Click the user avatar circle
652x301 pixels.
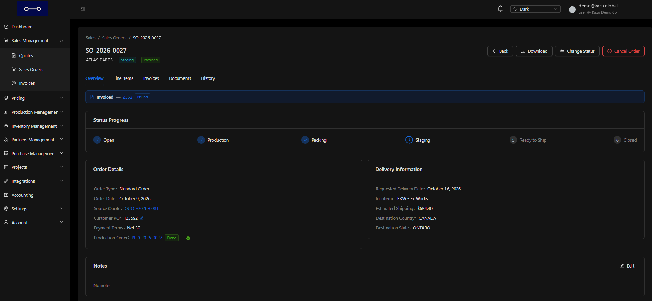(x=572, y=9)
